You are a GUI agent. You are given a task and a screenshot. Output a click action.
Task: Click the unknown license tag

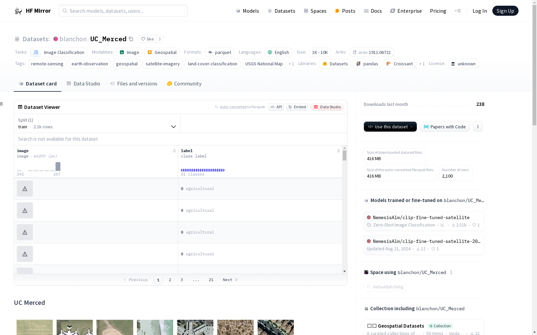point(463,64)
